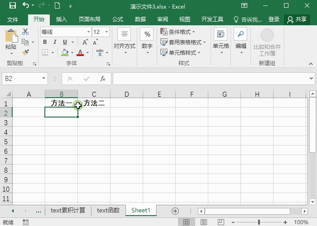317x226 pixels.
Task: Select row 5 header
Action: [6, 141]
